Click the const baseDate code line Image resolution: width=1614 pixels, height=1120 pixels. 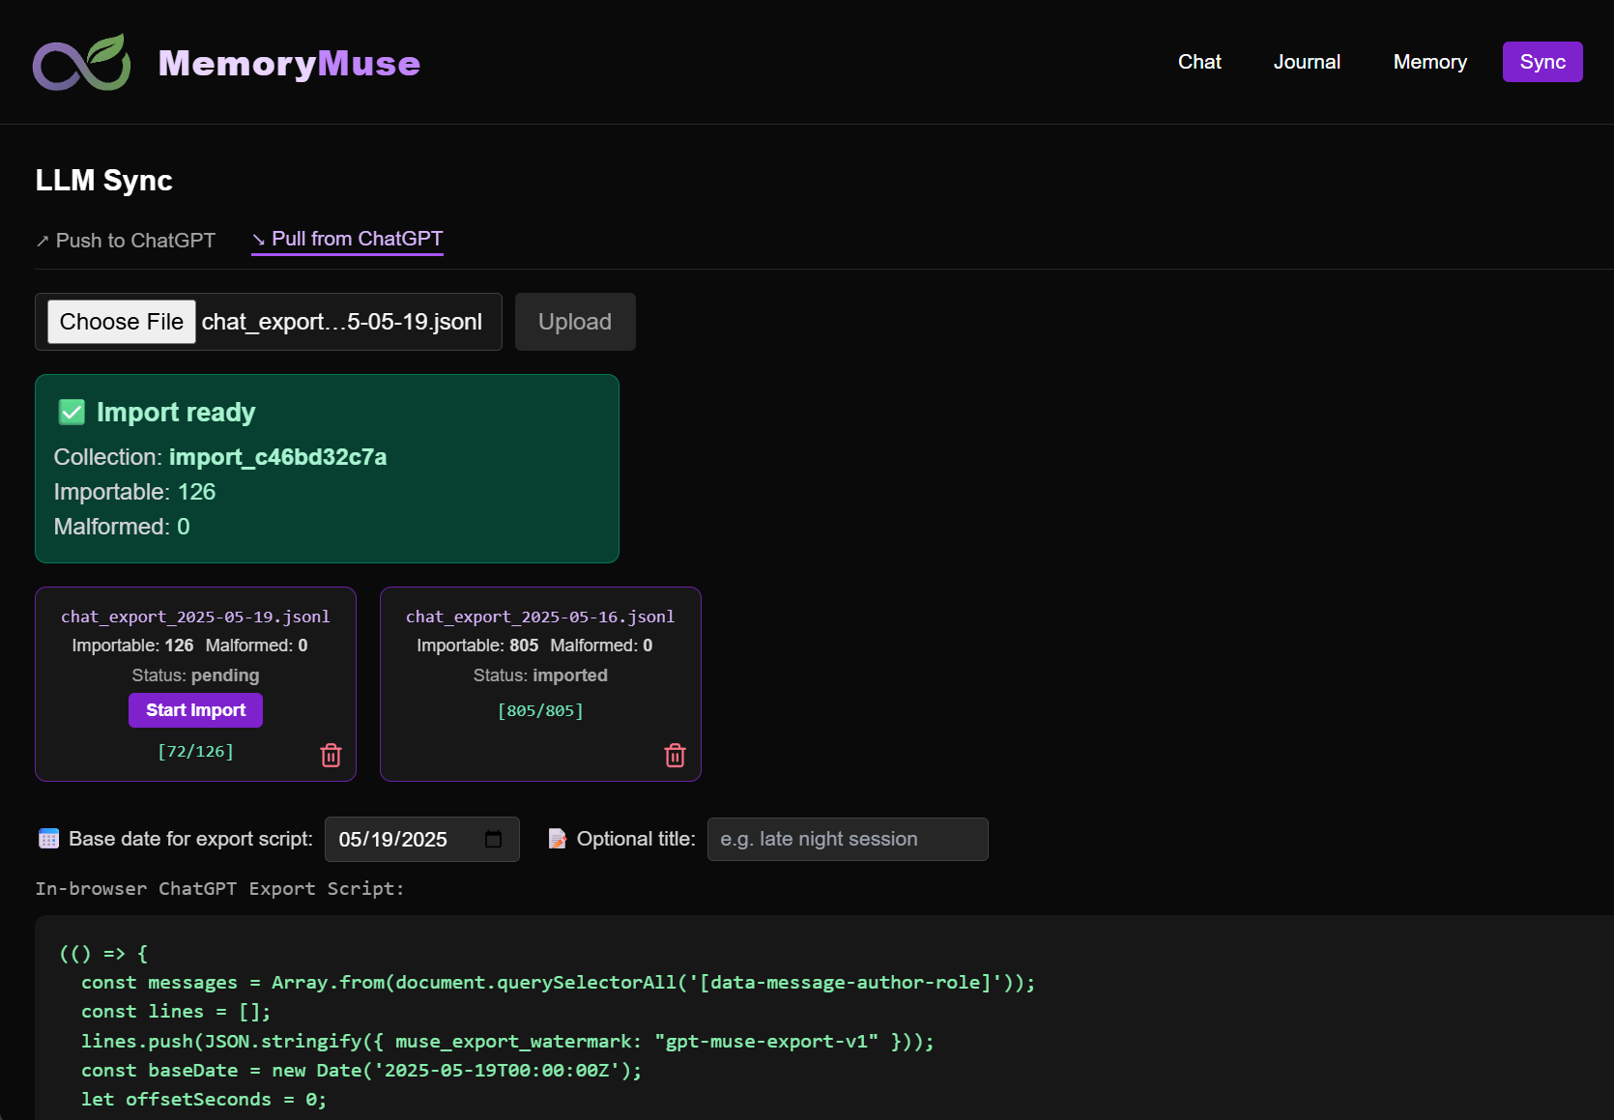pos(361,1070)
